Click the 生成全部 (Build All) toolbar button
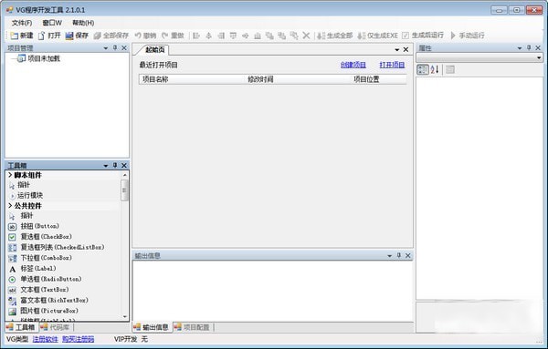 point(335,36)
